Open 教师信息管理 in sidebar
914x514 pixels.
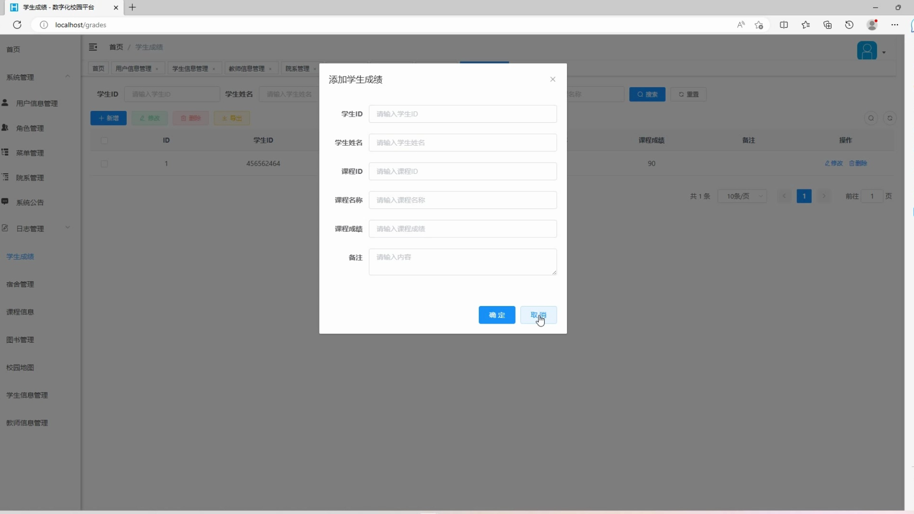[27, 423]
